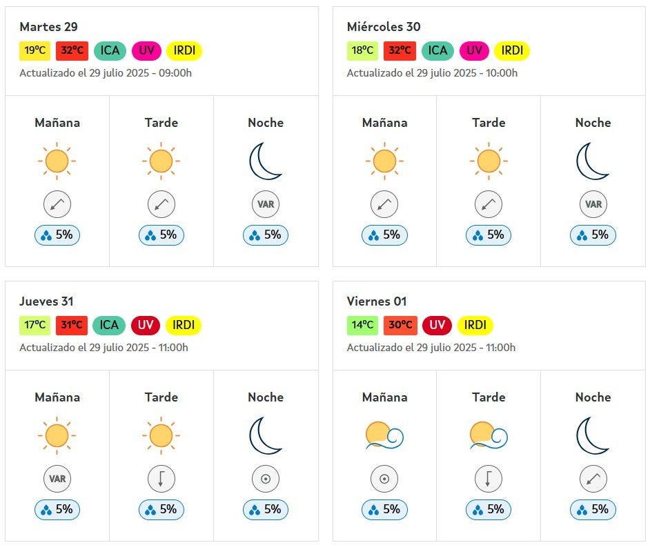Screen dimensions: 650x545
Task: Select the Miércoles 30 day heading
Action: [x=384, y=26]
